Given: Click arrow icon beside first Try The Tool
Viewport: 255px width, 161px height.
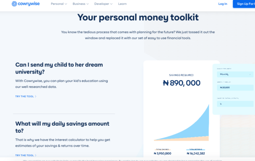Looking at the screenshot, I should tap(36, 97).
